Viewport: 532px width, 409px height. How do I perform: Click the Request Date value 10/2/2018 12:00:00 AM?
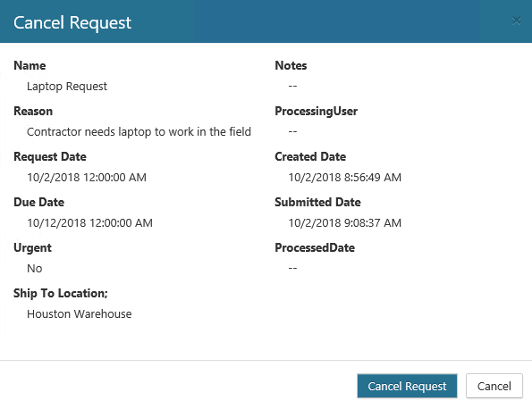click(87, 177)
